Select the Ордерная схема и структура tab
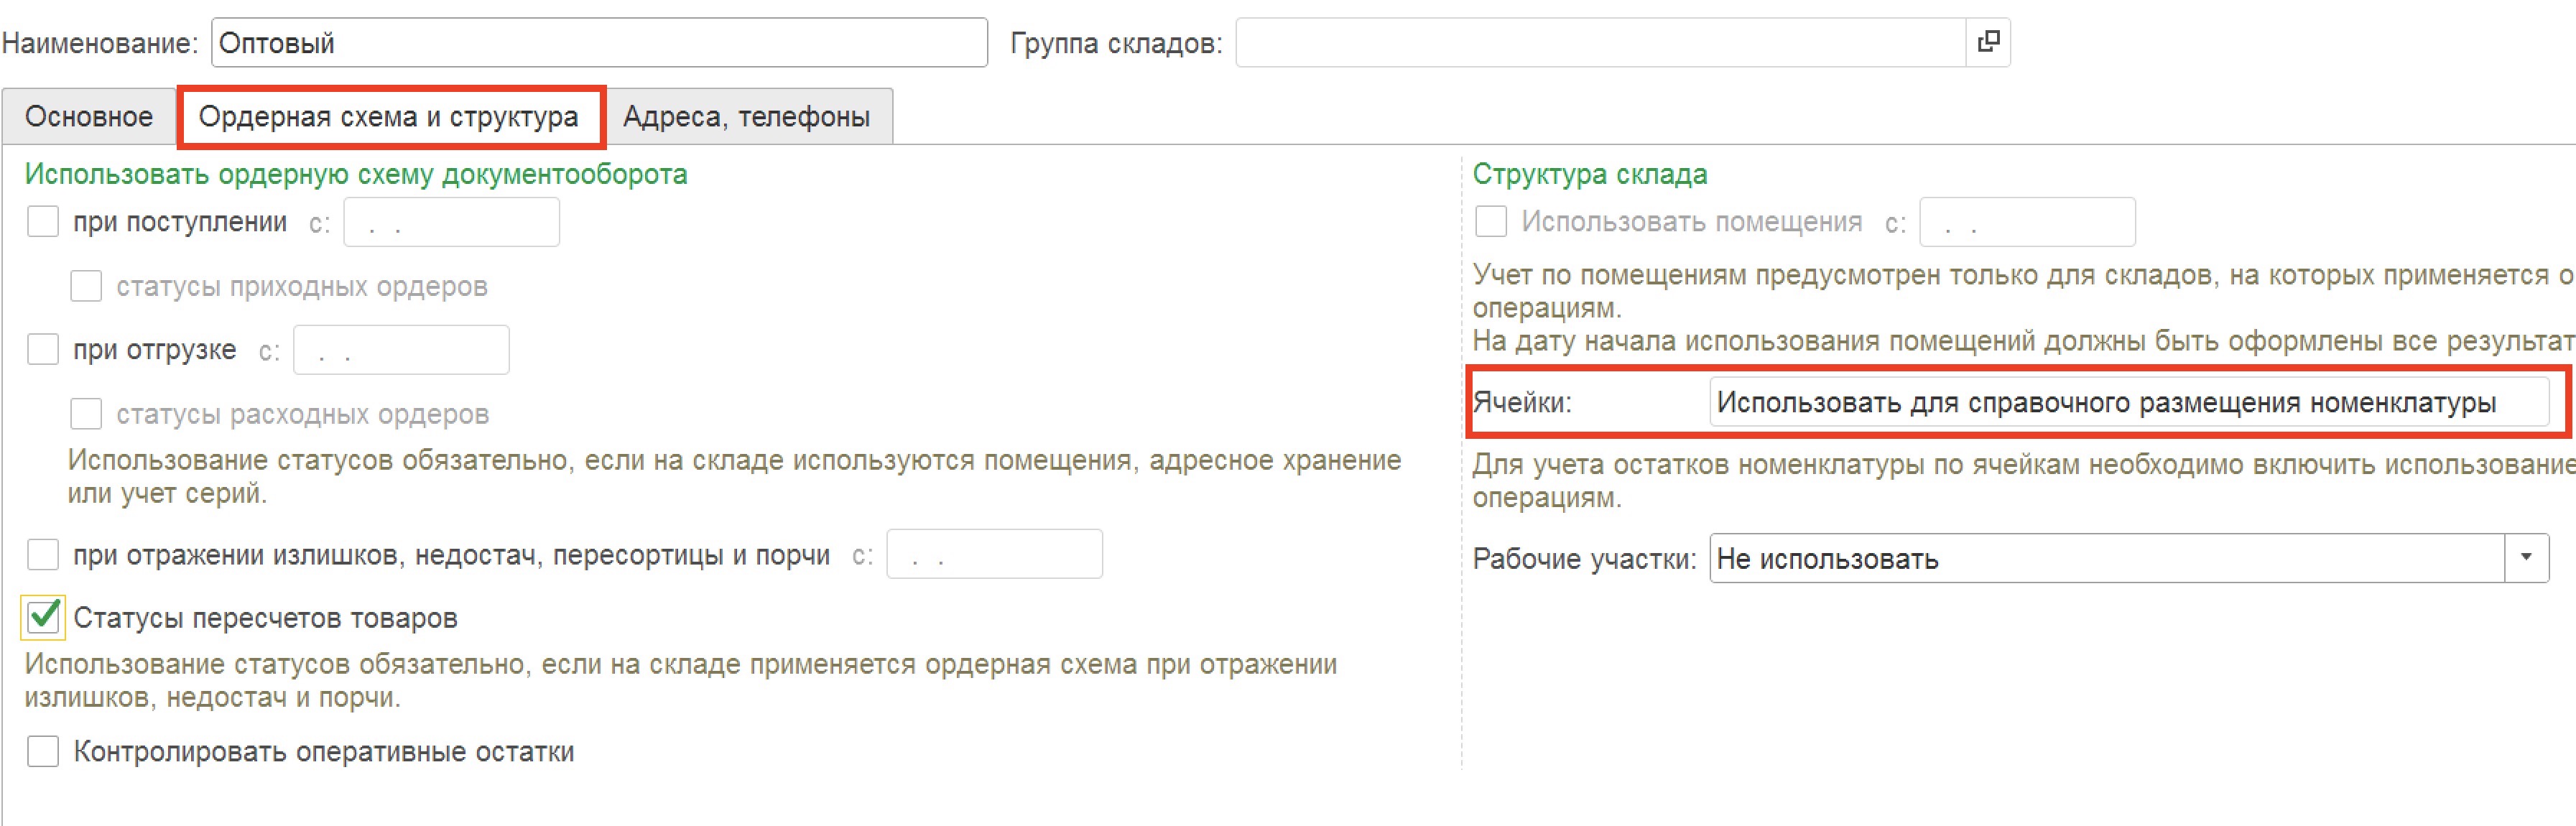 (389, 117)
